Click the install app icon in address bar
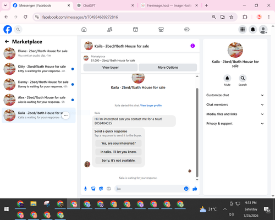This screenshot has height=220, width=275. tap(223, 17)
